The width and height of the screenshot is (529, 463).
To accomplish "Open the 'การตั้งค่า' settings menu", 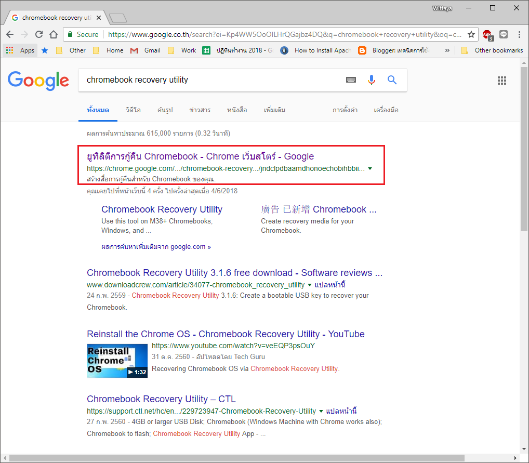I will tap(345, 110).
